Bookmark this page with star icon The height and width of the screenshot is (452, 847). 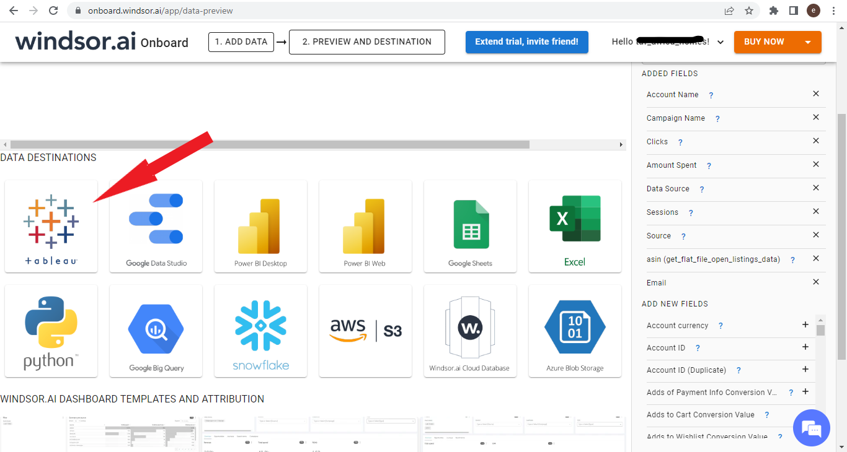pyautogui.click(x=749, y=11)
